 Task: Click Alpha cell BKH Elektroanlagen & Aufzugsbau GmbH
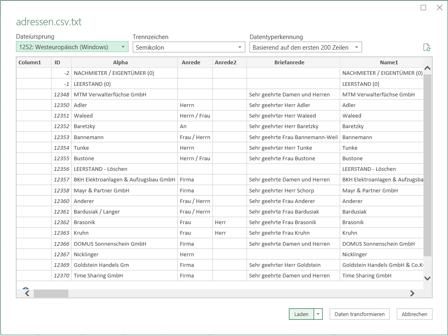(x=125, y=179)
